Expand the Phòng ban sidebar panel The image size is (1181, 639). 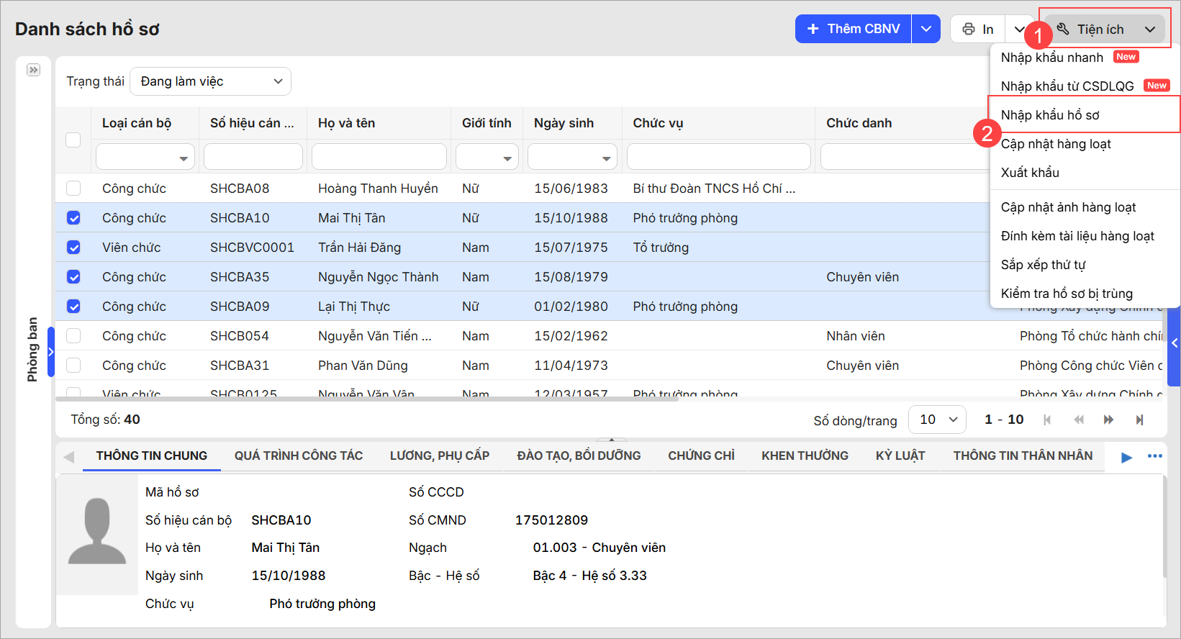(x=33, y=70)
